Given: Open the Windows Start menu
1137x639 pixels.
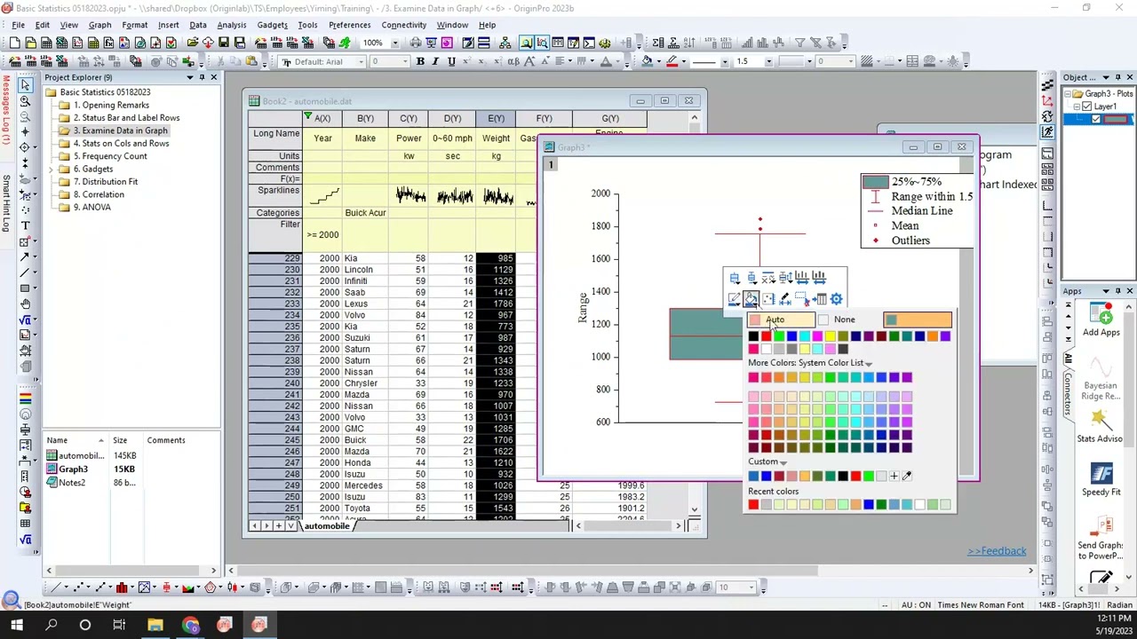Looking at the screenshot, I should click(16, 626).
